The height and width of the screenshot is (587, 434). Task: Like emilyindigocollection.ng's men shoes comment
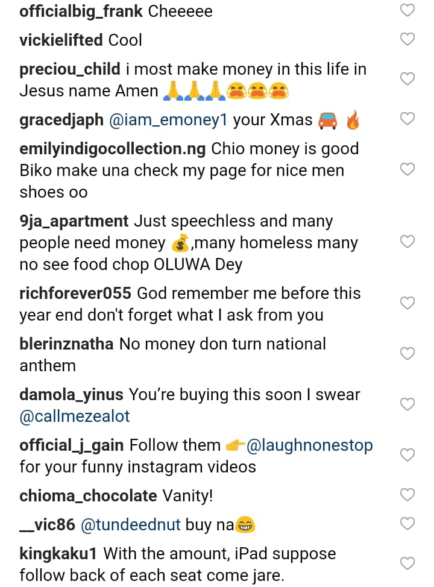408,169
